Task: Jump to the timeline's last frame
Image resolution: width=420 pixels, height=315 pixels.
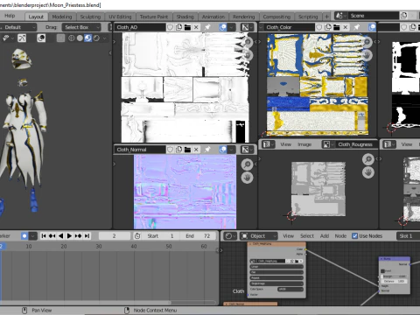Action: pos(87,235)
